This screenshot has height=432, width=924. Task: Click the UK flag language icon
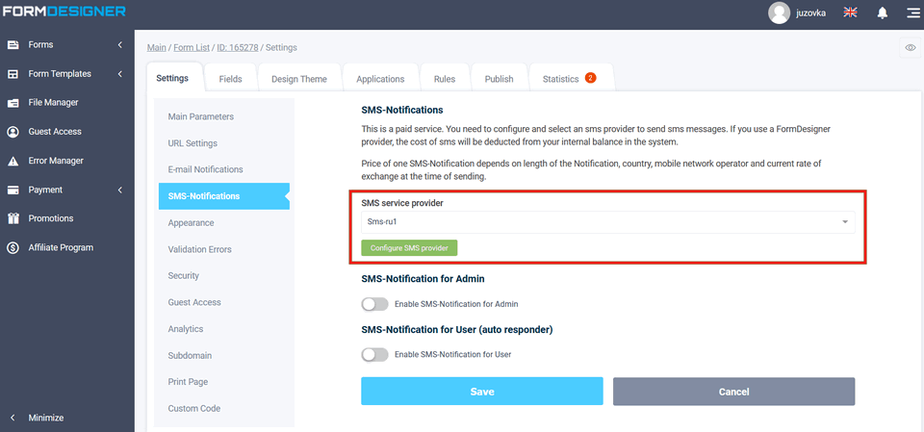[x=851, y=13]
